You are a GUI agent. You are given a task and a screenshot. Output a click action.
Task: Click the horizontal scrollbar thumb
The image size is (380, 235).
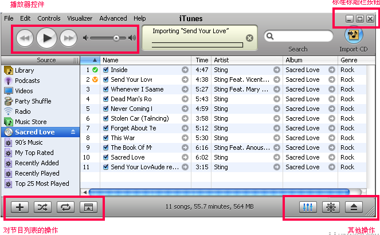tap(220, 192)
